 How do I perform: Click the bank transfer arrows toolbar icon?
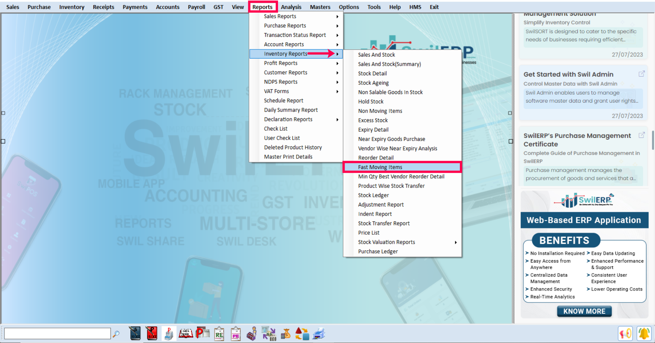coord(269,334)
